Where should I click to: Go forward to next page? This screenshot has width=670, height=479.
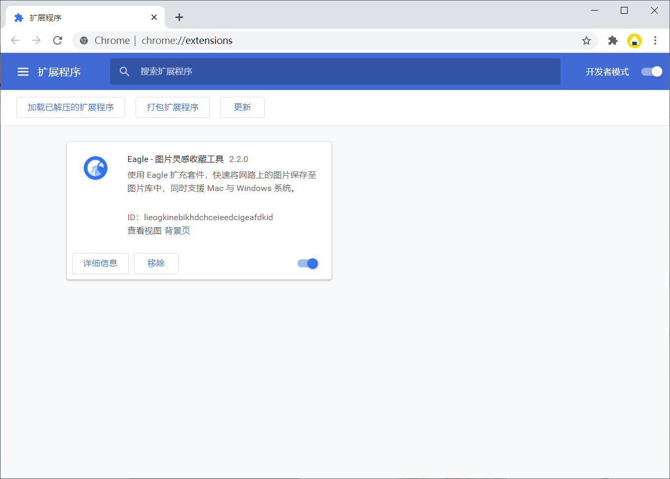36,40
